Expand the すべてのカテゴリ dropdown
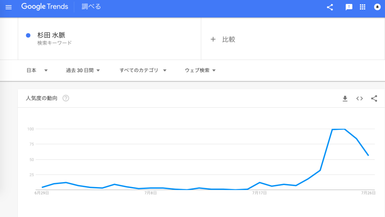 pos(143,70)
